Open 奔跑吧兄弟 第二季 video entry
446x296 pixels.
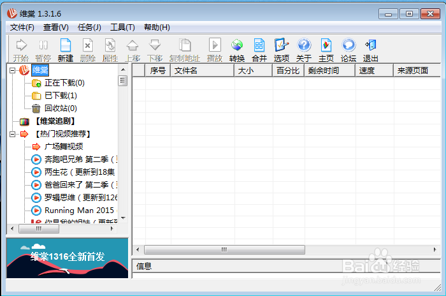point(74,159)
